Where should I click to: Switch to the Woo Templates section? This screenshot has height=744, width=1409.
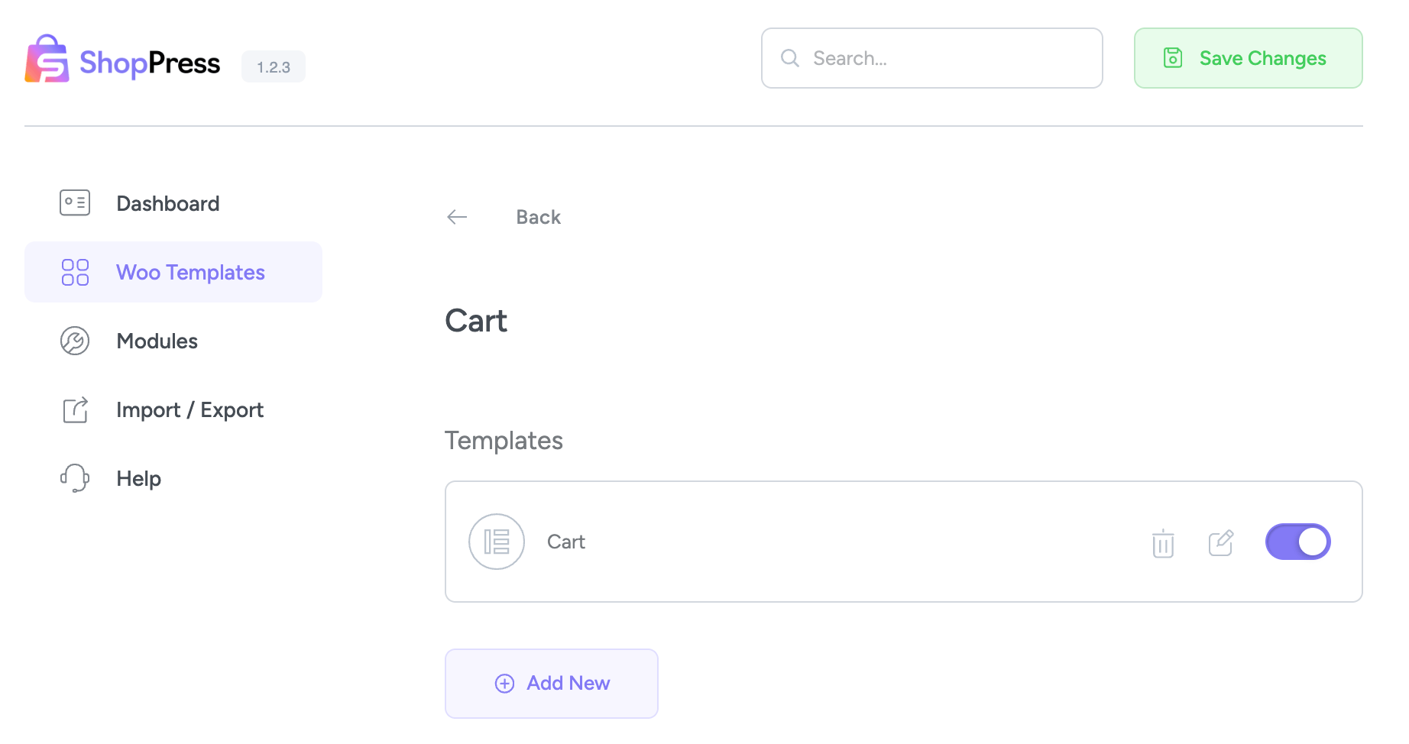click(x=190, y=272)
